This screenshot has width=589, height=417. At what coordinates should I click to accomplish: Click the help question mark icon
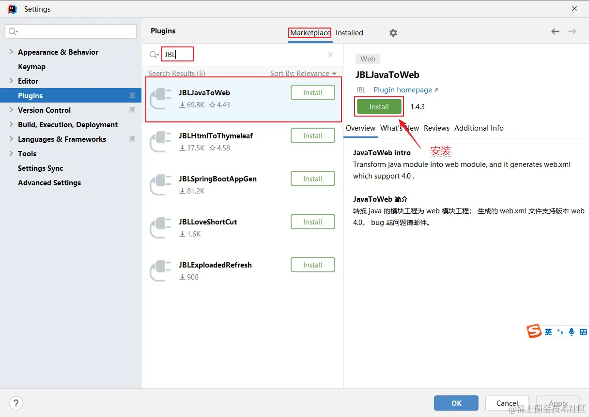coord(16,403)
